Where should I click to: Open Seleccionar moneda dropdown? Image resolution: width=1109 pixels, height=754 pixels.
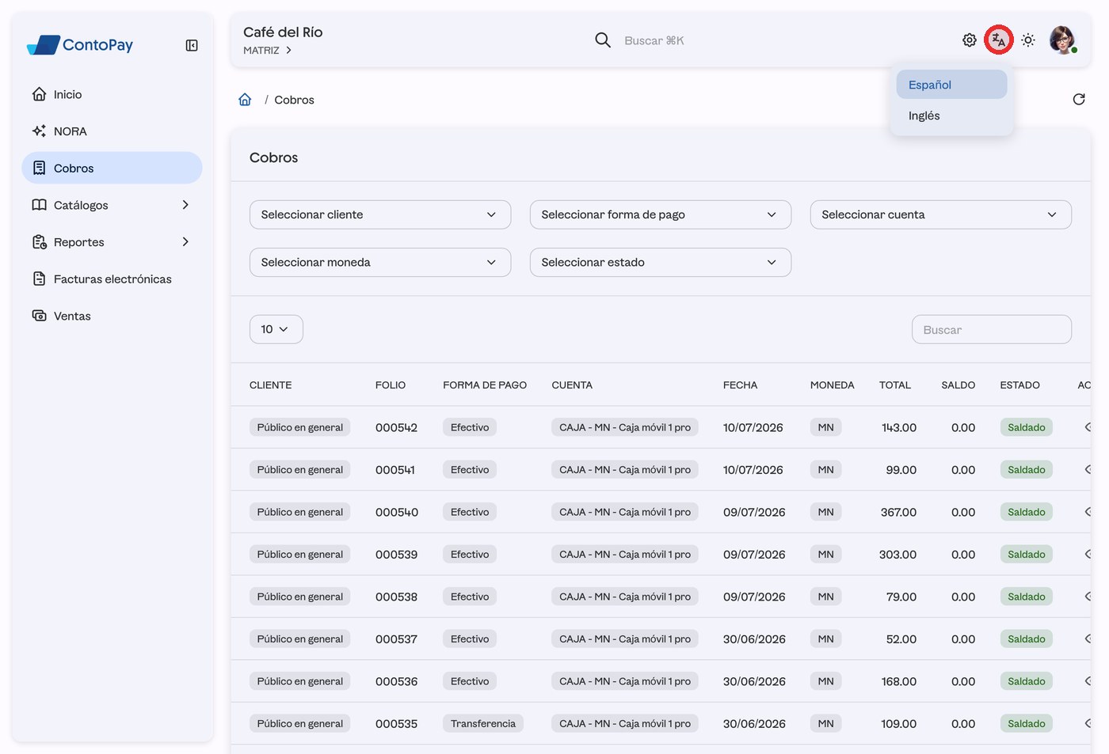380,262
